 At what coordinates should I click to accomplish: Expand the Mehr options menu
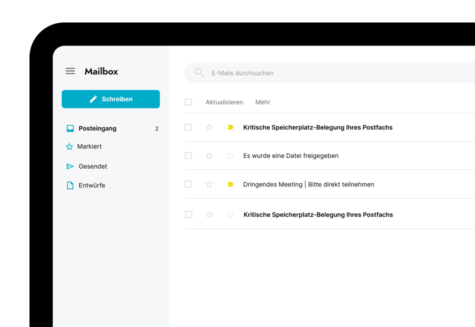[263, 102]
